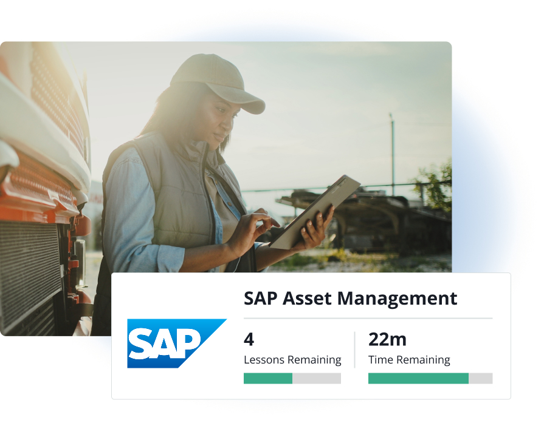Click green filled part of lessons progress bar

coord(267,378)
